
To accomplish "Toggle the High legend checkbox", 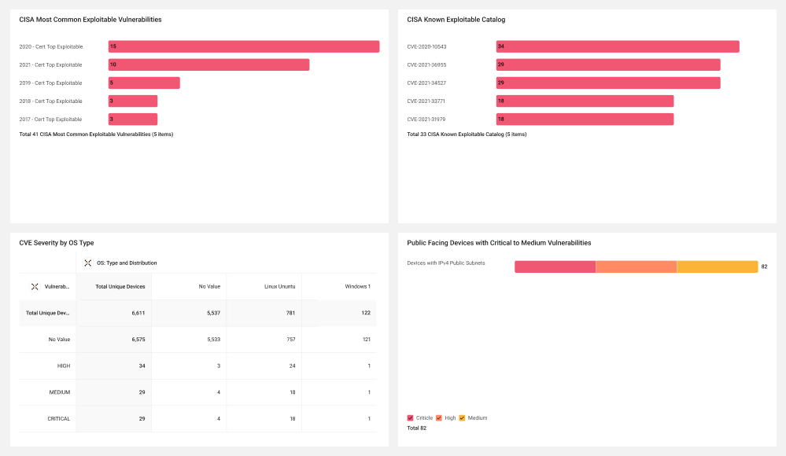I will [438, 418].
